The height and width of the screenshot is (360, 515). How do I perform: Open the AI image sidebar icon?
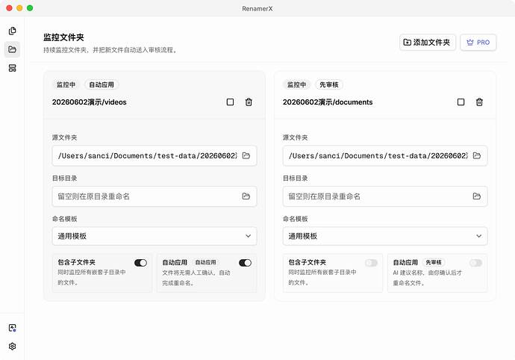tap(12, 328)
